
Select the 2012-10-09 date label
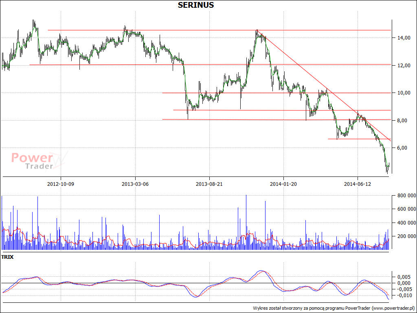coord(61,184)
